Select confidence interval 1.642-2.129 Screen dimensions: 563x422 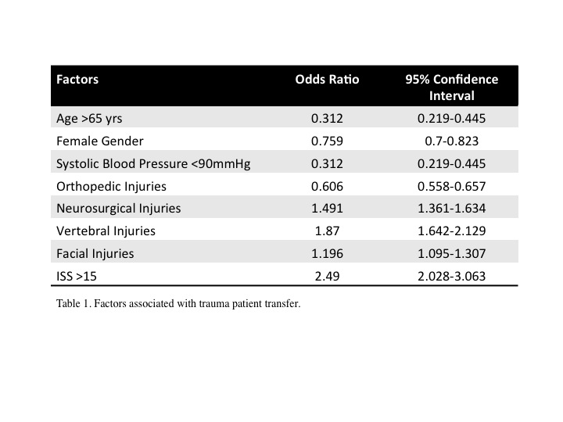tap(452, 231)
